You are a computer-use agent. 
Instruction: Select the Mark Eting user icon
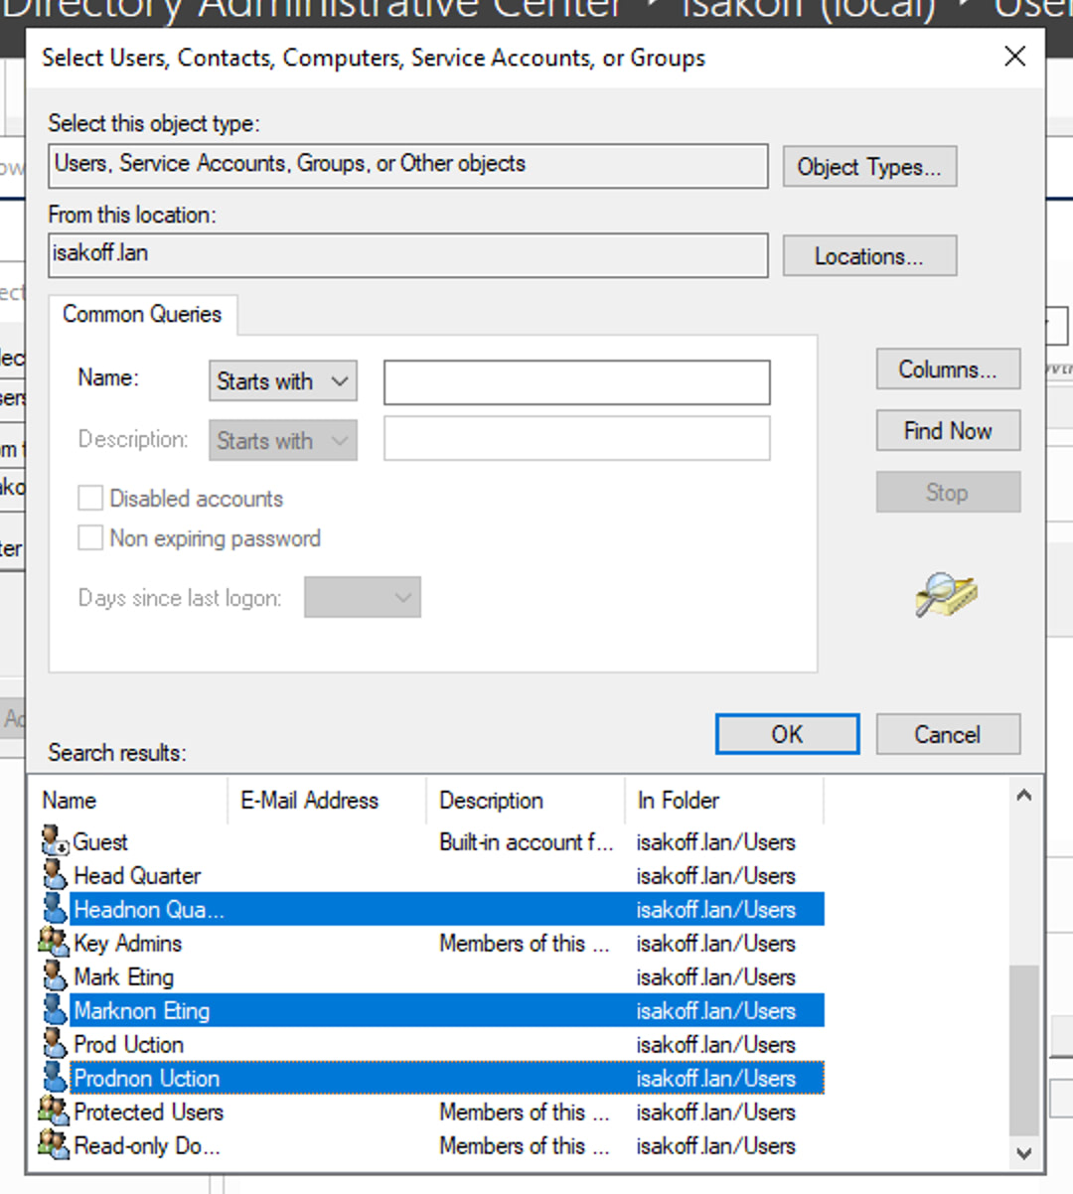click(55, 976)
